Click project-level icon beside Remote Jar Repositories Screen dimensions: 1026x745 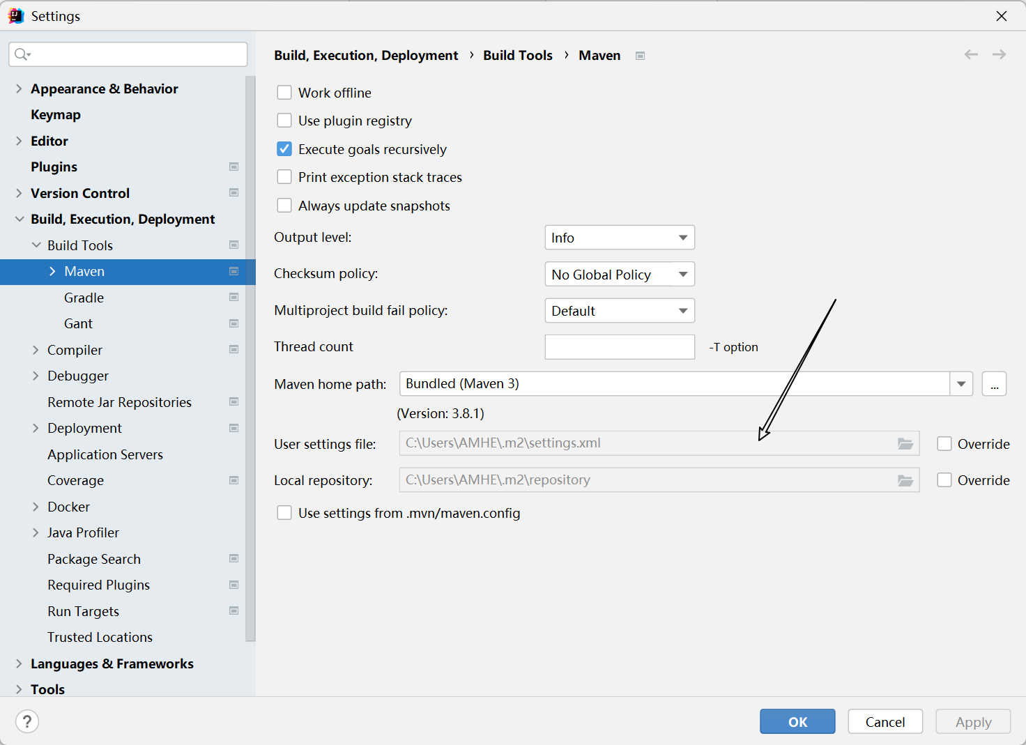coord(234,401)
